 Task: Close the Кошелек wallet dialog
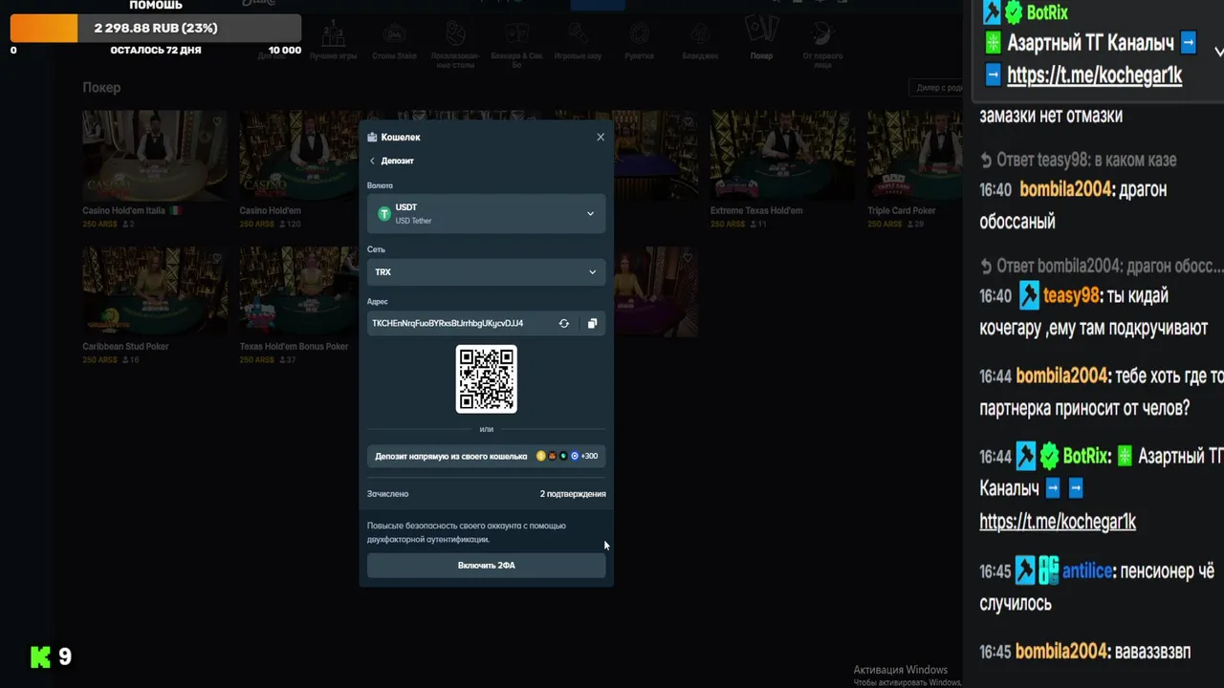point(601,137)
